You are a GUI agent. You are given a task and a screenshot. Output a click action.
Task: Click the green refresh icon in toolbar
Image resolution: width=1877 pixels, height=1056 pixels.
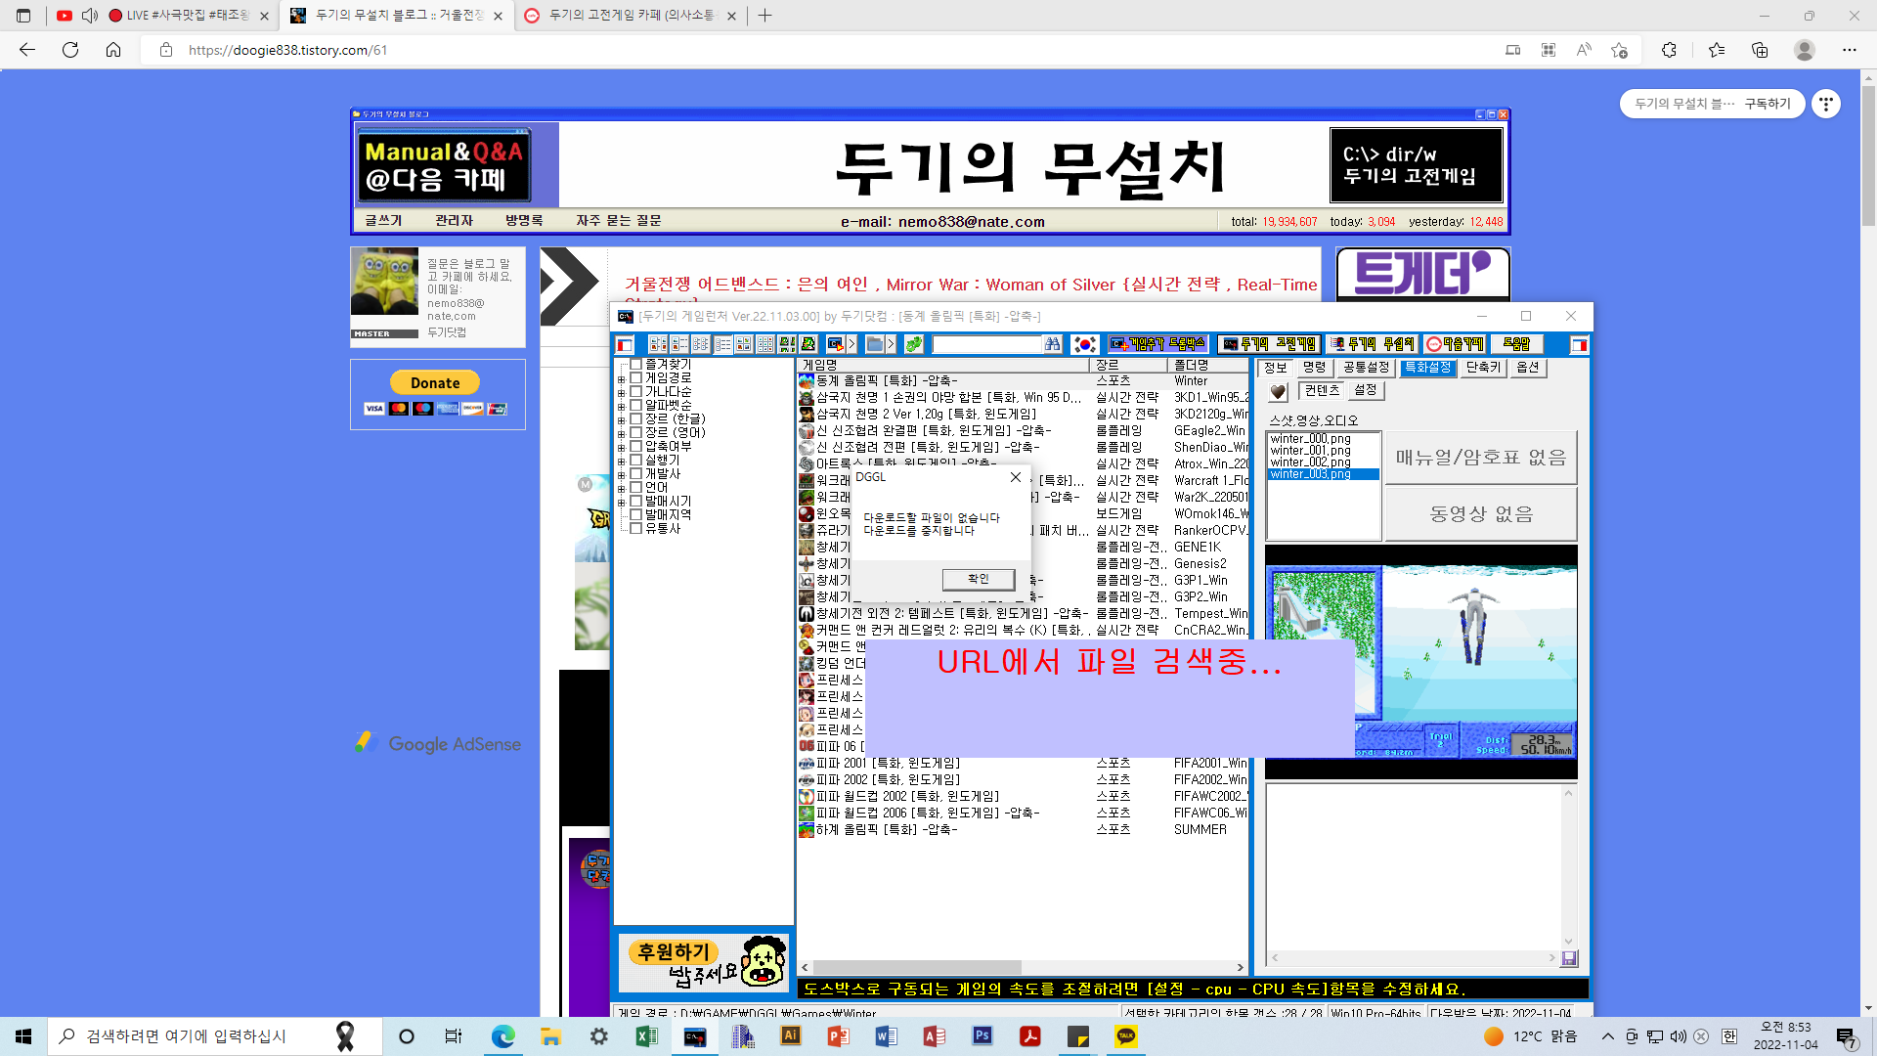pyautogui.click(x=913, y=344)
